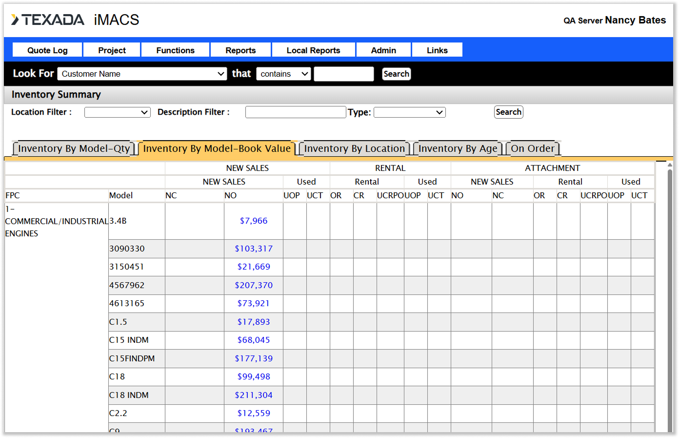The width and height of the screenshot is (679, 438).
Task: Open the Quote Log menu
Action: point(47,50)
